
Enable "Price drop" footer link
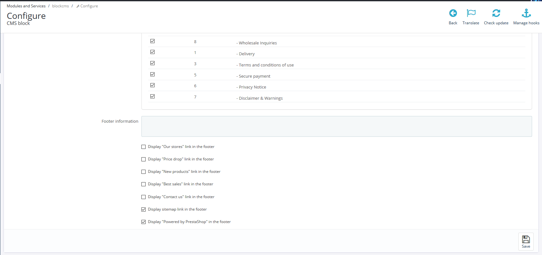pos(144,159)
